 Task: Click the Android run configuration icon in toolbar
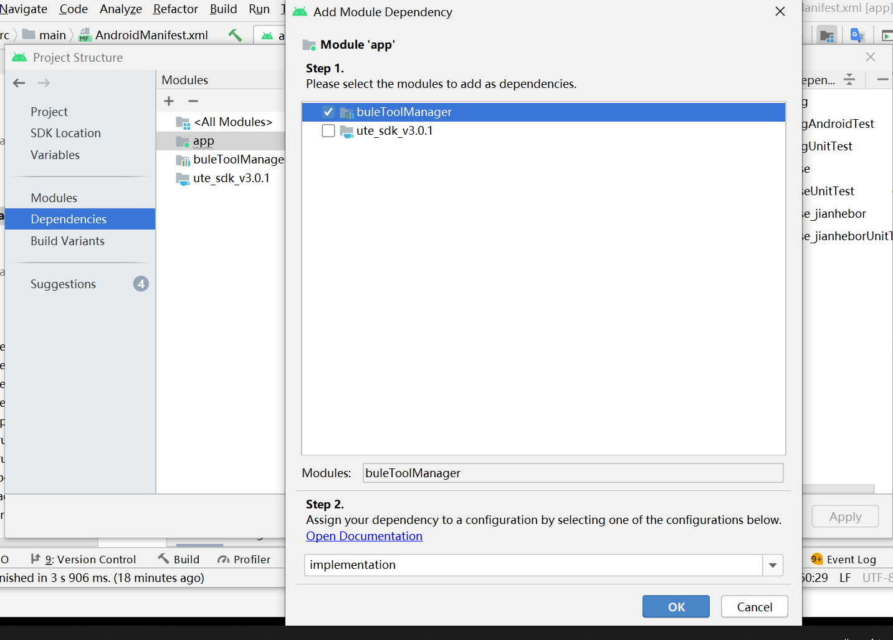pos(267,36)
